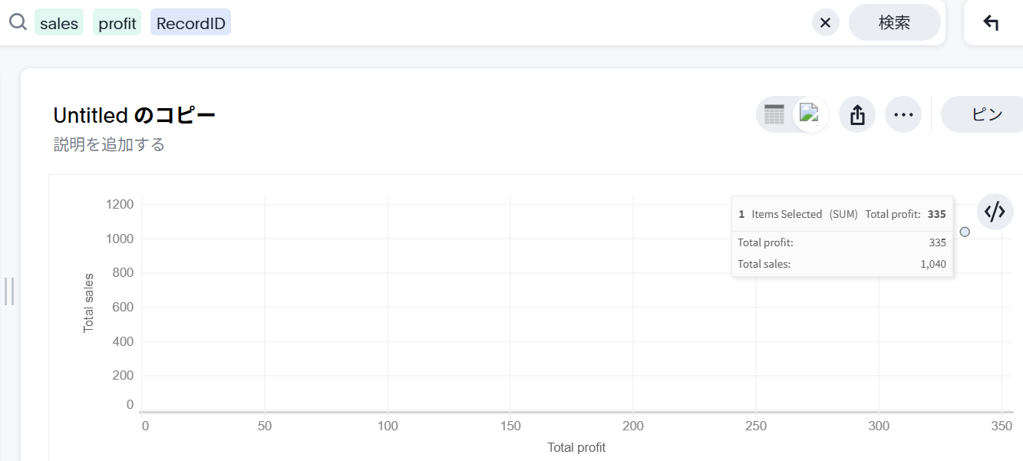Screen dimensions: 1023x461
Task: Switch to table view
Action: coord(774,114)
